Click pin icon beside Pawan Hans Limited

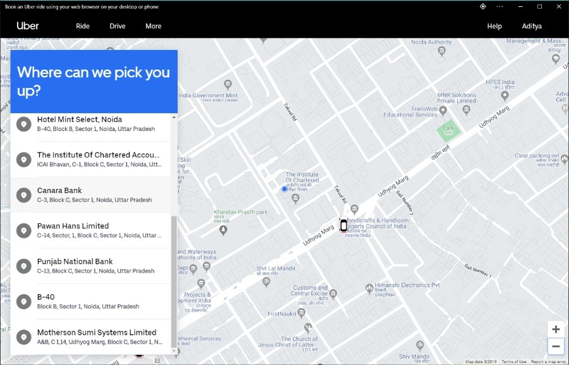[24, 231]
